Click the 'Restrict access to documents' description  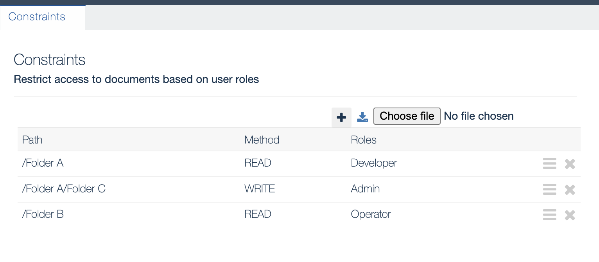(136, 79)
